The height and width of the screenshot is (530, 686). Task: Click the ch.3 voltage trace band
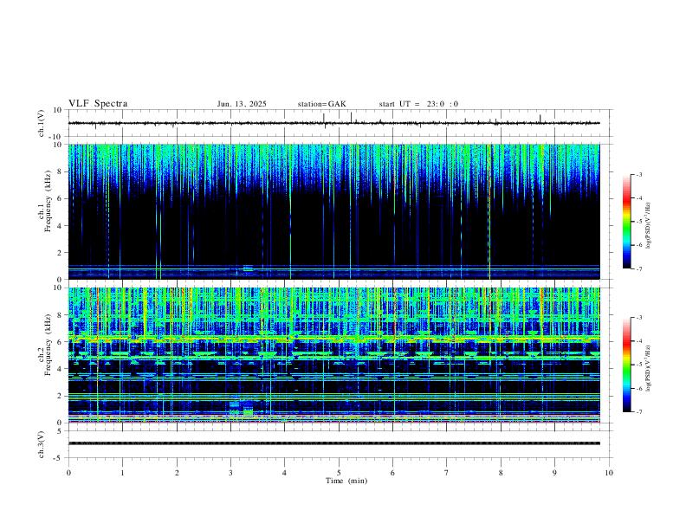(333, 443)
